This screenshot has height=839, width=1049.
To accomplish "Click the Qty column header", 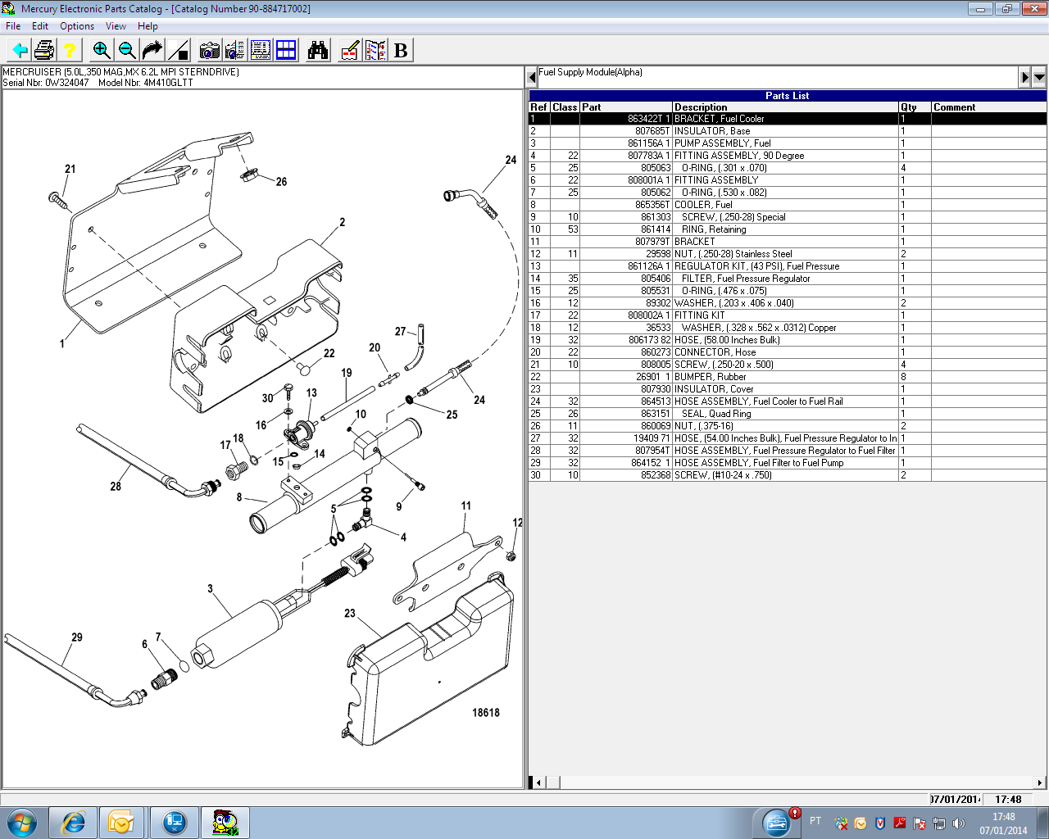I will coord(915,107).
